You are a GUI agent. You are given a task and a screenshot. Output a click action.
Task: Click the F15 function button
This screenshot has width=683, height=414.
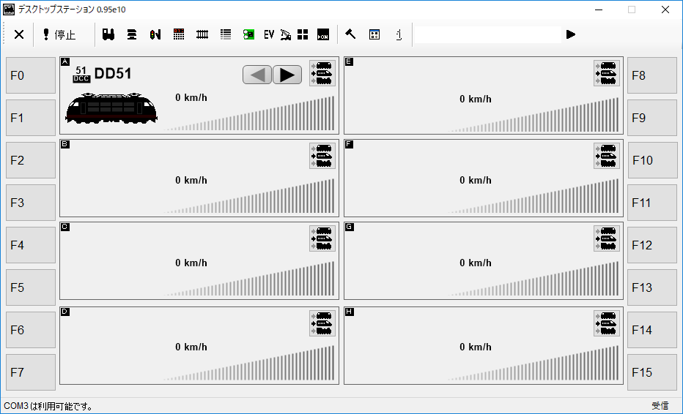652,372
